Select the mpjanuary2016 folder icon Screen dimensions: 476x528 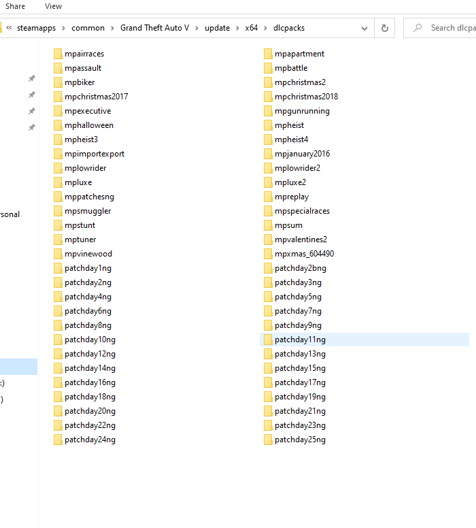[x=268, y=154]
